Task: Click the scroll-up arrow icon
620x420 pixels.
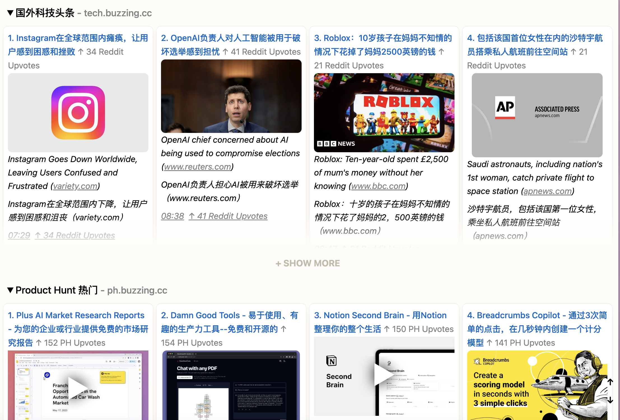Action: [610, 382]
